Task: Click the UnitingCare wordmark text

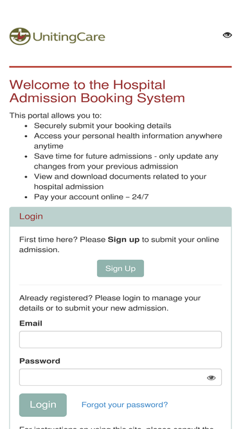Action: pyautogui.click(x=69, y=37)
